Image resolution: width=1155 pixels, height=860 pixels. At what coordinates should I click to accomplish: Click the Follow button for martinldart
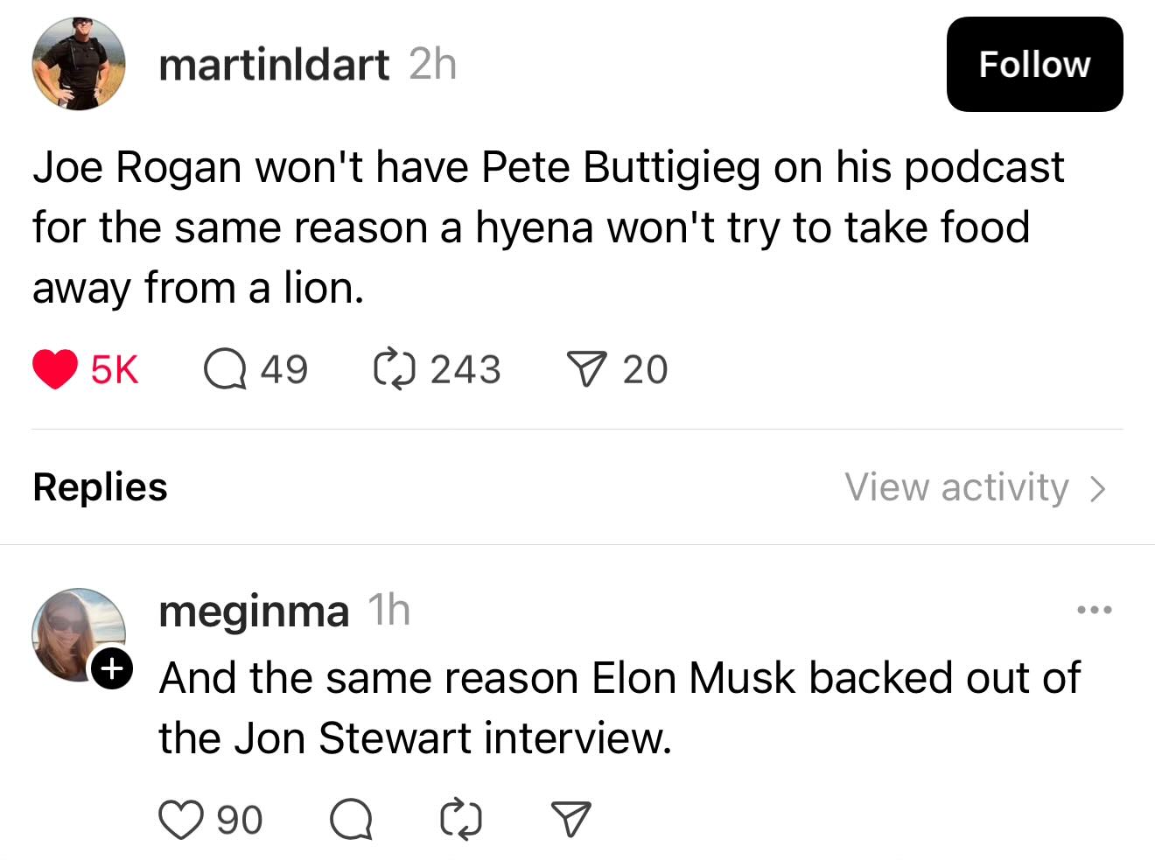click(1034, 65)
